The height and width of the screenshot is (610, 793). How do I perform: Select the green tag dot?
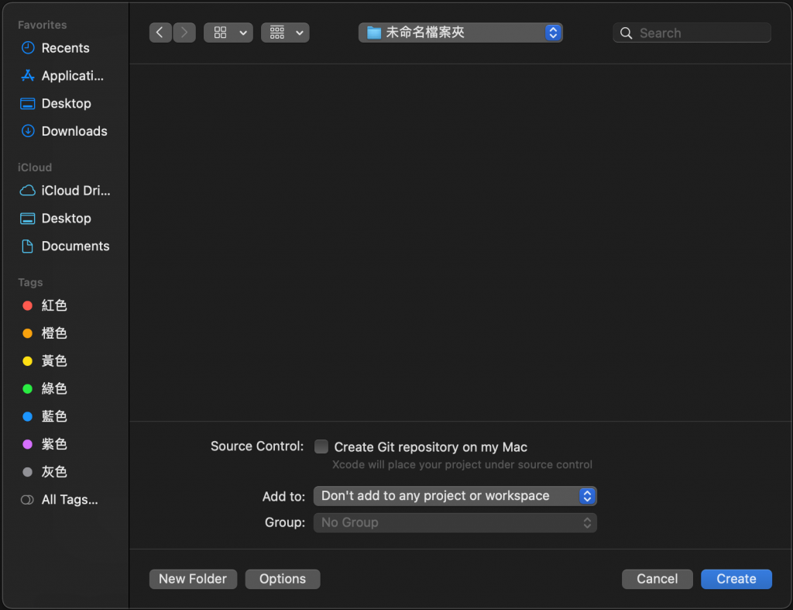click(x=28, y=389)
